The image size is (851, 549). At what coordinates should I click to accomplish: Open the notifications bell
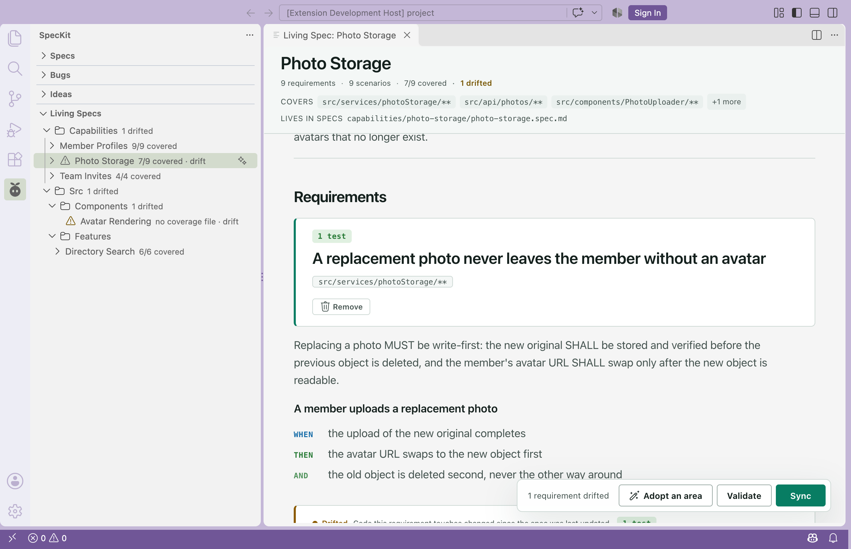coord(833,538)
